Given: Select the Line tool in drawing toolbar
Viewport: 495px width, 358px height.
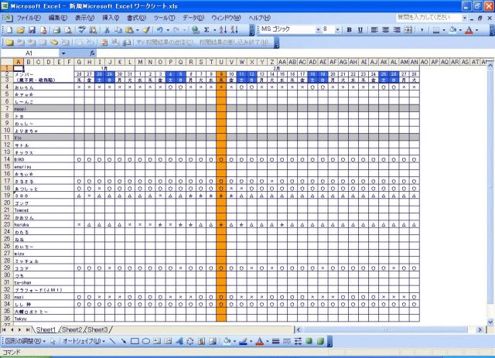Looking at the screenshot, I should tap(112, 341).
